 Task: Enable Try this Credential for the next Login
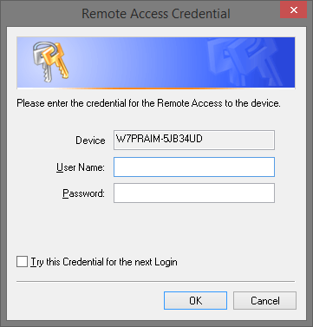tap(23, 262)
